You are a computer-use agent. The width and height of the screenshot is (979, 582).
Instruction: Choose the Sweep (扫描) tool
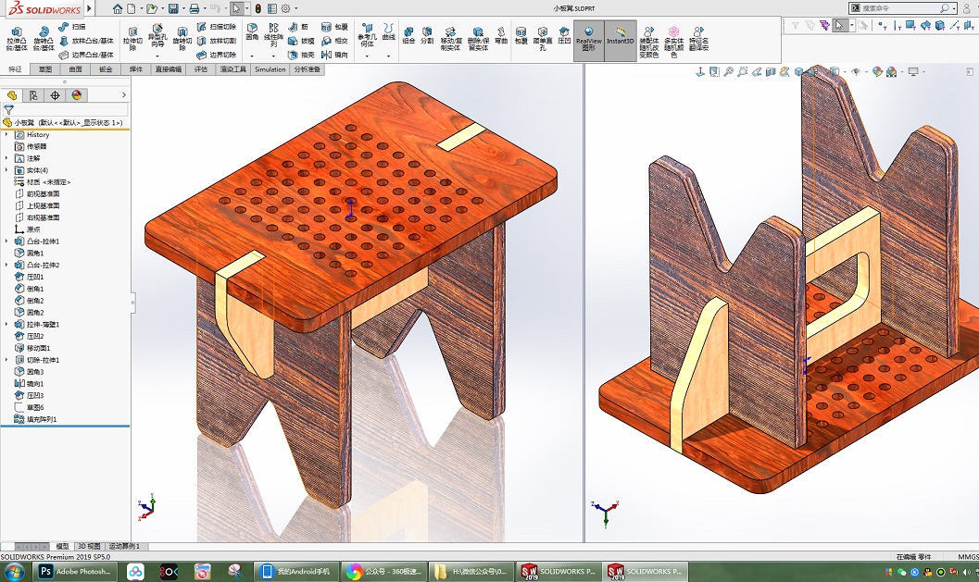coord(72,27)
